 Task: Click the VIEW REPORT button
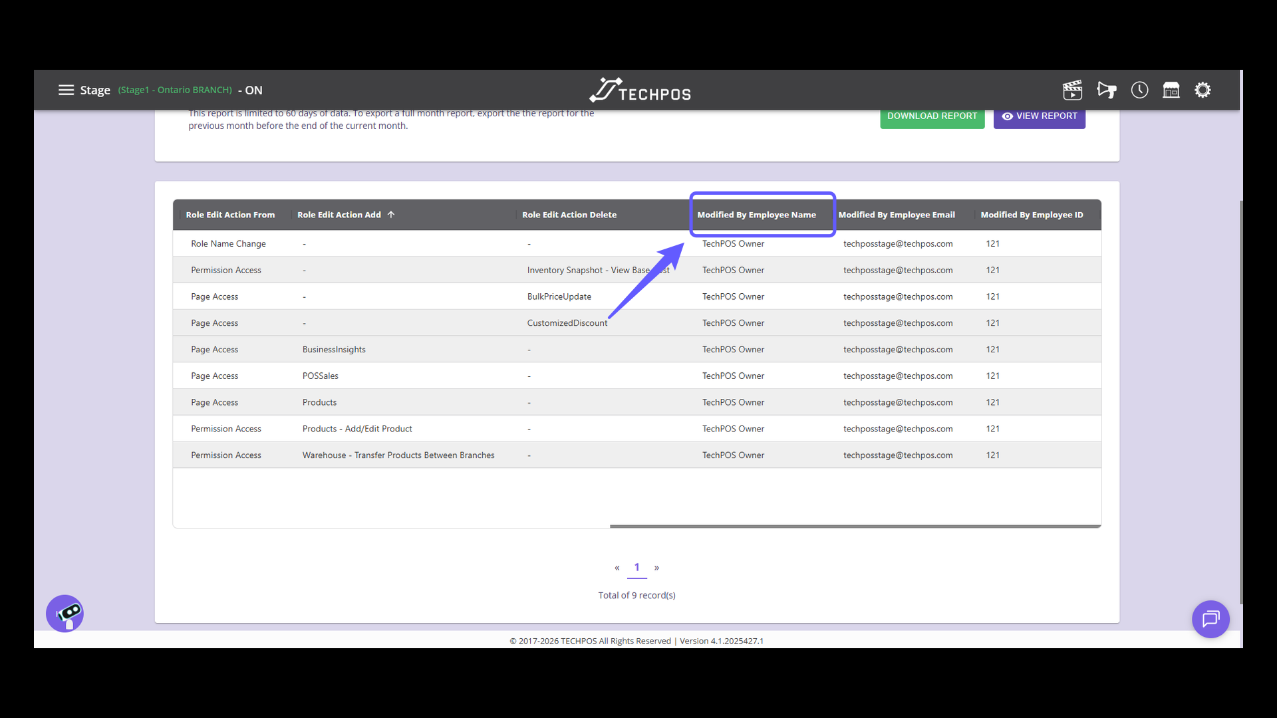(1039, 116)
